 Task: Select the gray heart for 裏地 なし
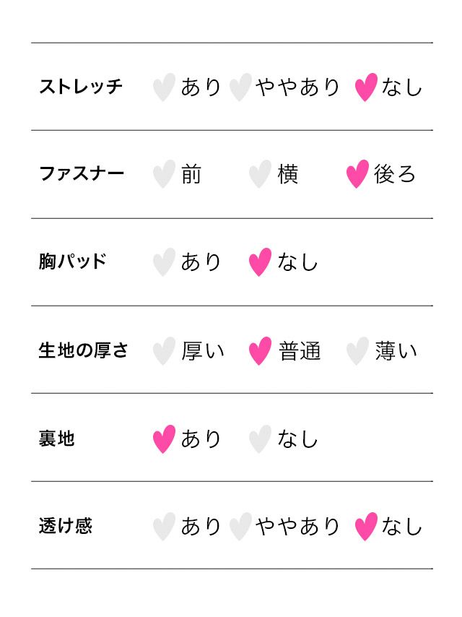click(x=260, y=439)
